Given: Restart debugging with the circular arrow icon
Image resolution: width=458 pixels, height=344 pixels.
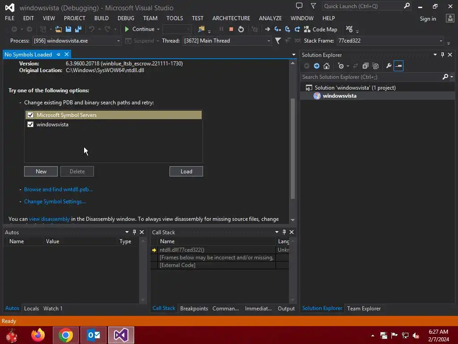Looking at the screenshot, I should pyautogui.click(x=241, y=29).
